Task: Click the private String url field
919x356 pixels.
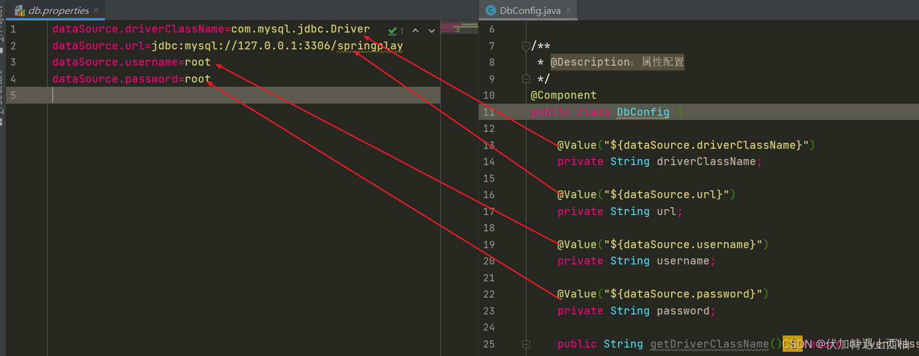Action: coord(621,211)
